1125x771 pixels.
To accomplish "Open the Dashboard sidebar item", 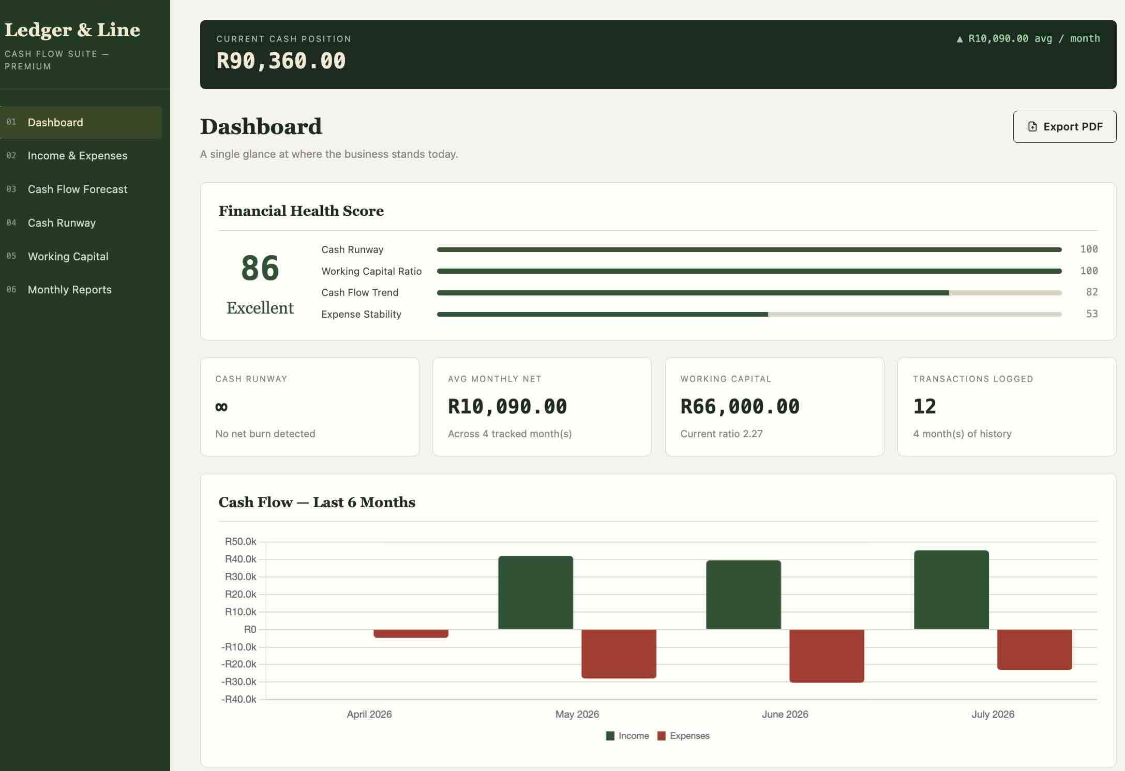I will tap(81, 123).
